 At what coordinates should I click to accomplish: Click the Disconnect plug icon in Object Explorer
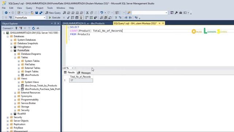point(20,28)
